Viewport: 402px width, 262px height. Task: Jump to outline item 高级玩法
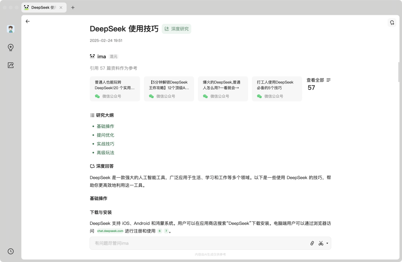click(105, 153)
